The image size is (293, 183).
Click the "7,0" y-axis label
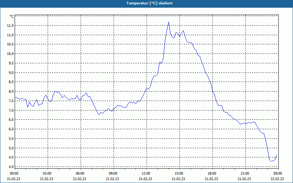11,111
